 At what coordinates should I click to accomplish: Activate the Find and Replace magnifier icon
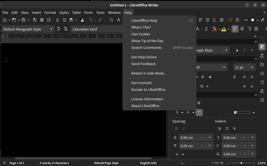coord(111,20)
